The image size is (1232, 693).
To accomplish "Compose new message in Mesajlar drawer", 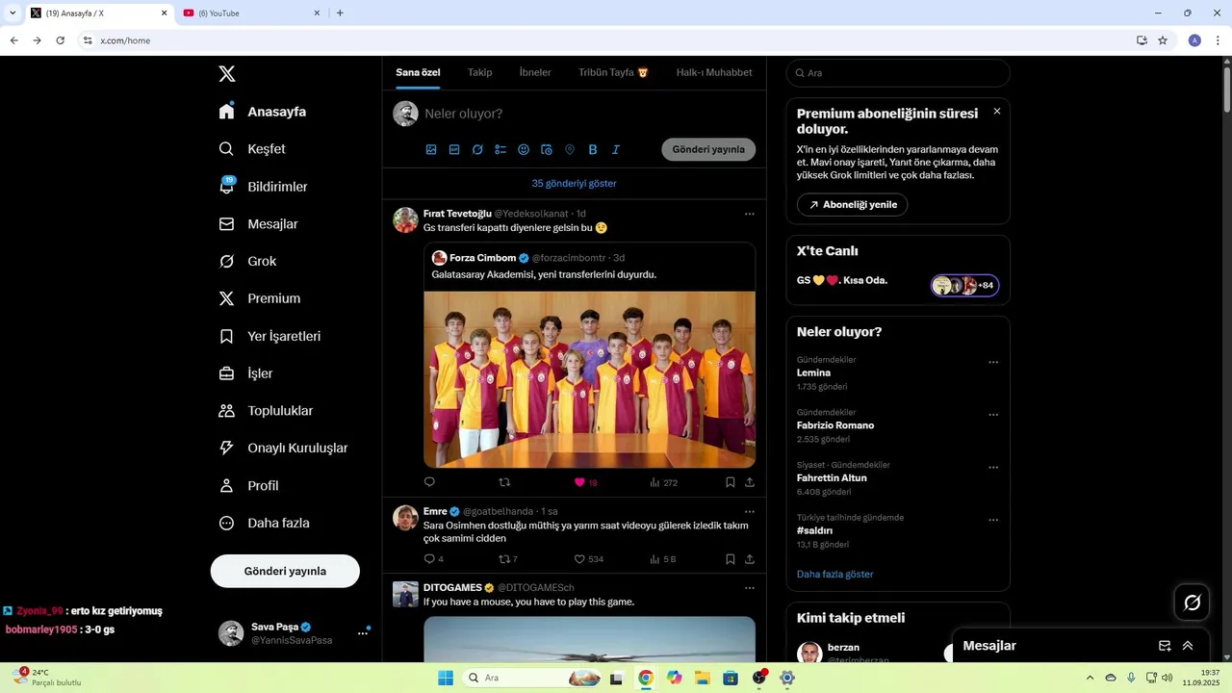I will [x=1165, y=646].
